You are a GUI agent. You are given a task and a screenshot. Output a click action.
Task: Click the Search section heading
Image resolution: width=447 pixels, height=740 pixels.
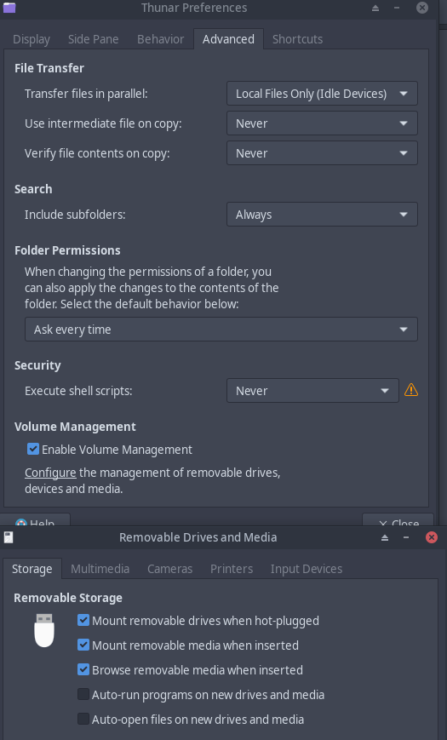click(33, 189)
